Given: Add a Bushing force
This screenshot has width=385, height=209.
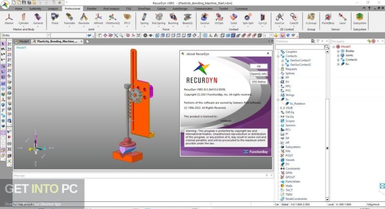Looking at the screenshot, I should tap(173, 19).
